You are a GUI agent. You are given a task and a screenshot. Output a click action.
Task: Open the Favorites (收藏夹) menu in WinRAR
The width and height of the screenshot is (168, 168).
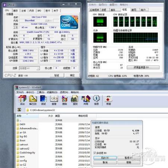(x=52, y=92)
